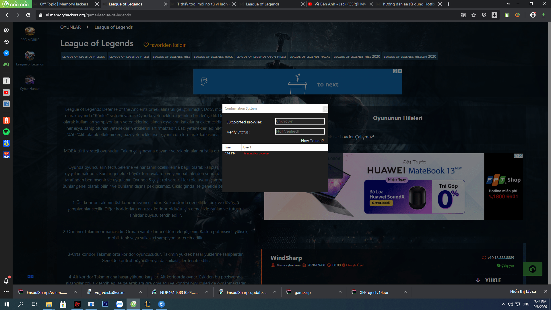Expand game.zip download options chevron
Viewport: 551px width, 310px height.
click(340, 292)
